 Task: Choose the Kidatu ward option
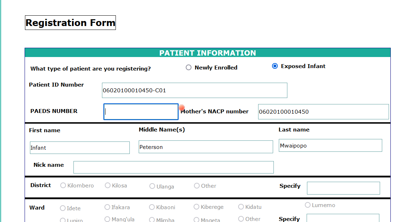pyautogui.click(x=241, y=207)
